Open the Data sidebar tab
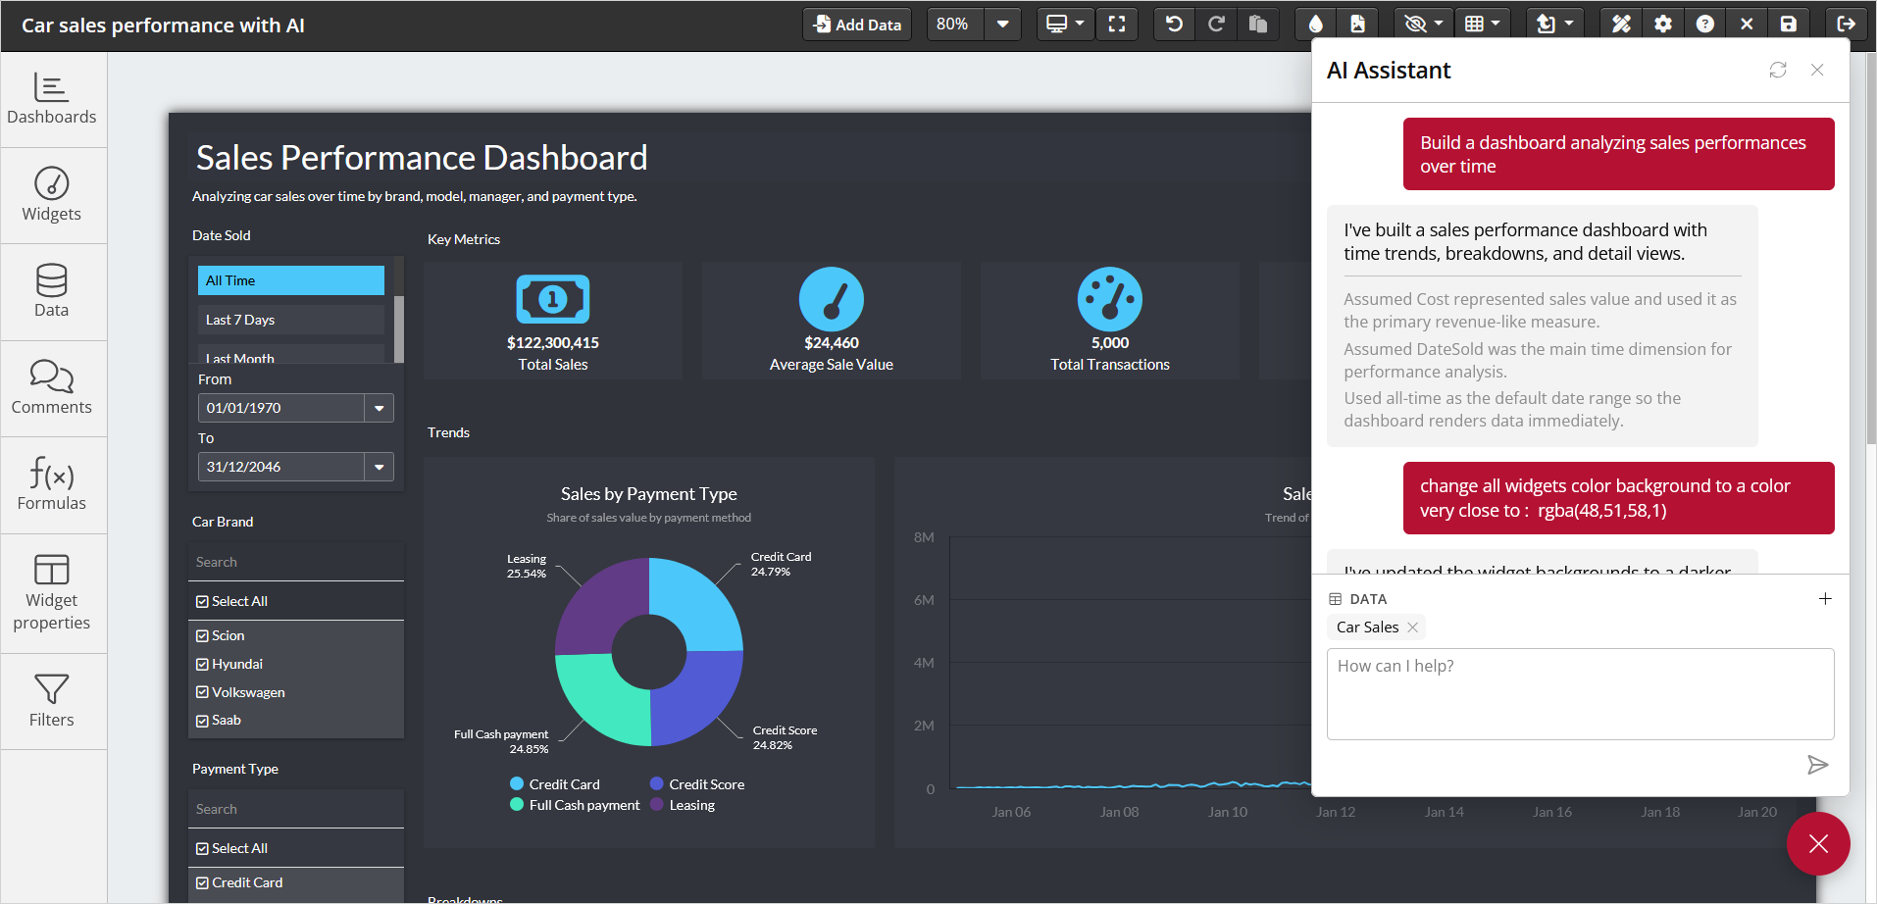This screenshot has width=1877, height=904. click(52, 291)
